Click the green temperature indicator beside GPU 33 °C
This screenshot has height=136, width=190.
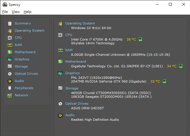click(x=164, y=81)
